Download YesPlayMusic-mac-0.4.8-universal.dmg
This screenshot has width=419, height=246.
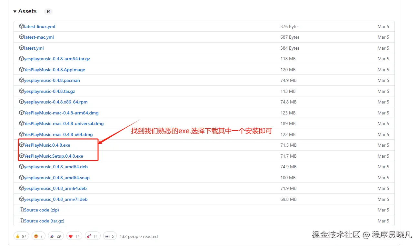64,123
